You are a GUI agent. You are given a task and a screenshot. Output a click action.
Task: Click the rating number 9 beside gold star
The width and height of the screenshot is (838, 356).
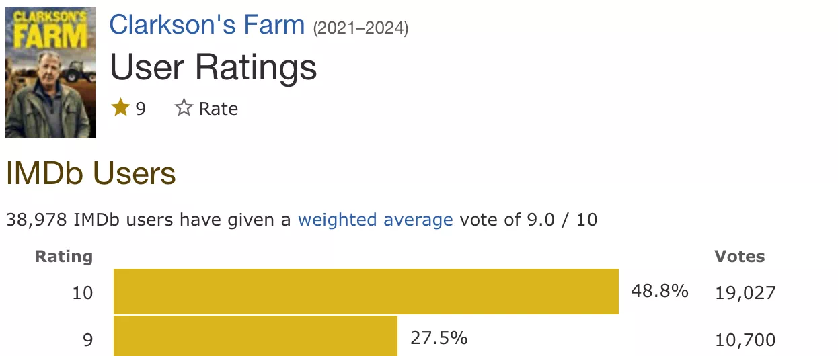click(x=141, y=109)
